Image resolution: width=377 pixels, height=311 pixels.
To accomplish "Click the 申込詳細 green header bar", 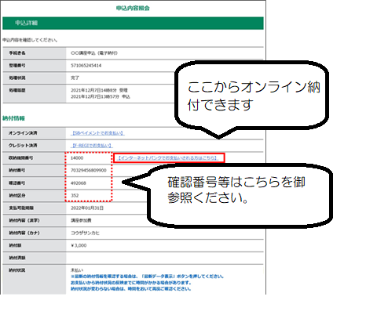I will 133,24.
